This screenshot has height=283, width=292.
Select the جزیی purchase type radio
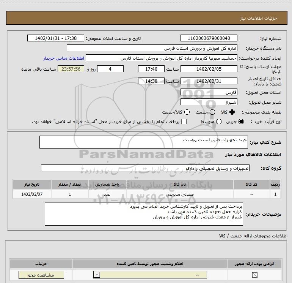pyautogui.click(x=241, y=122)
